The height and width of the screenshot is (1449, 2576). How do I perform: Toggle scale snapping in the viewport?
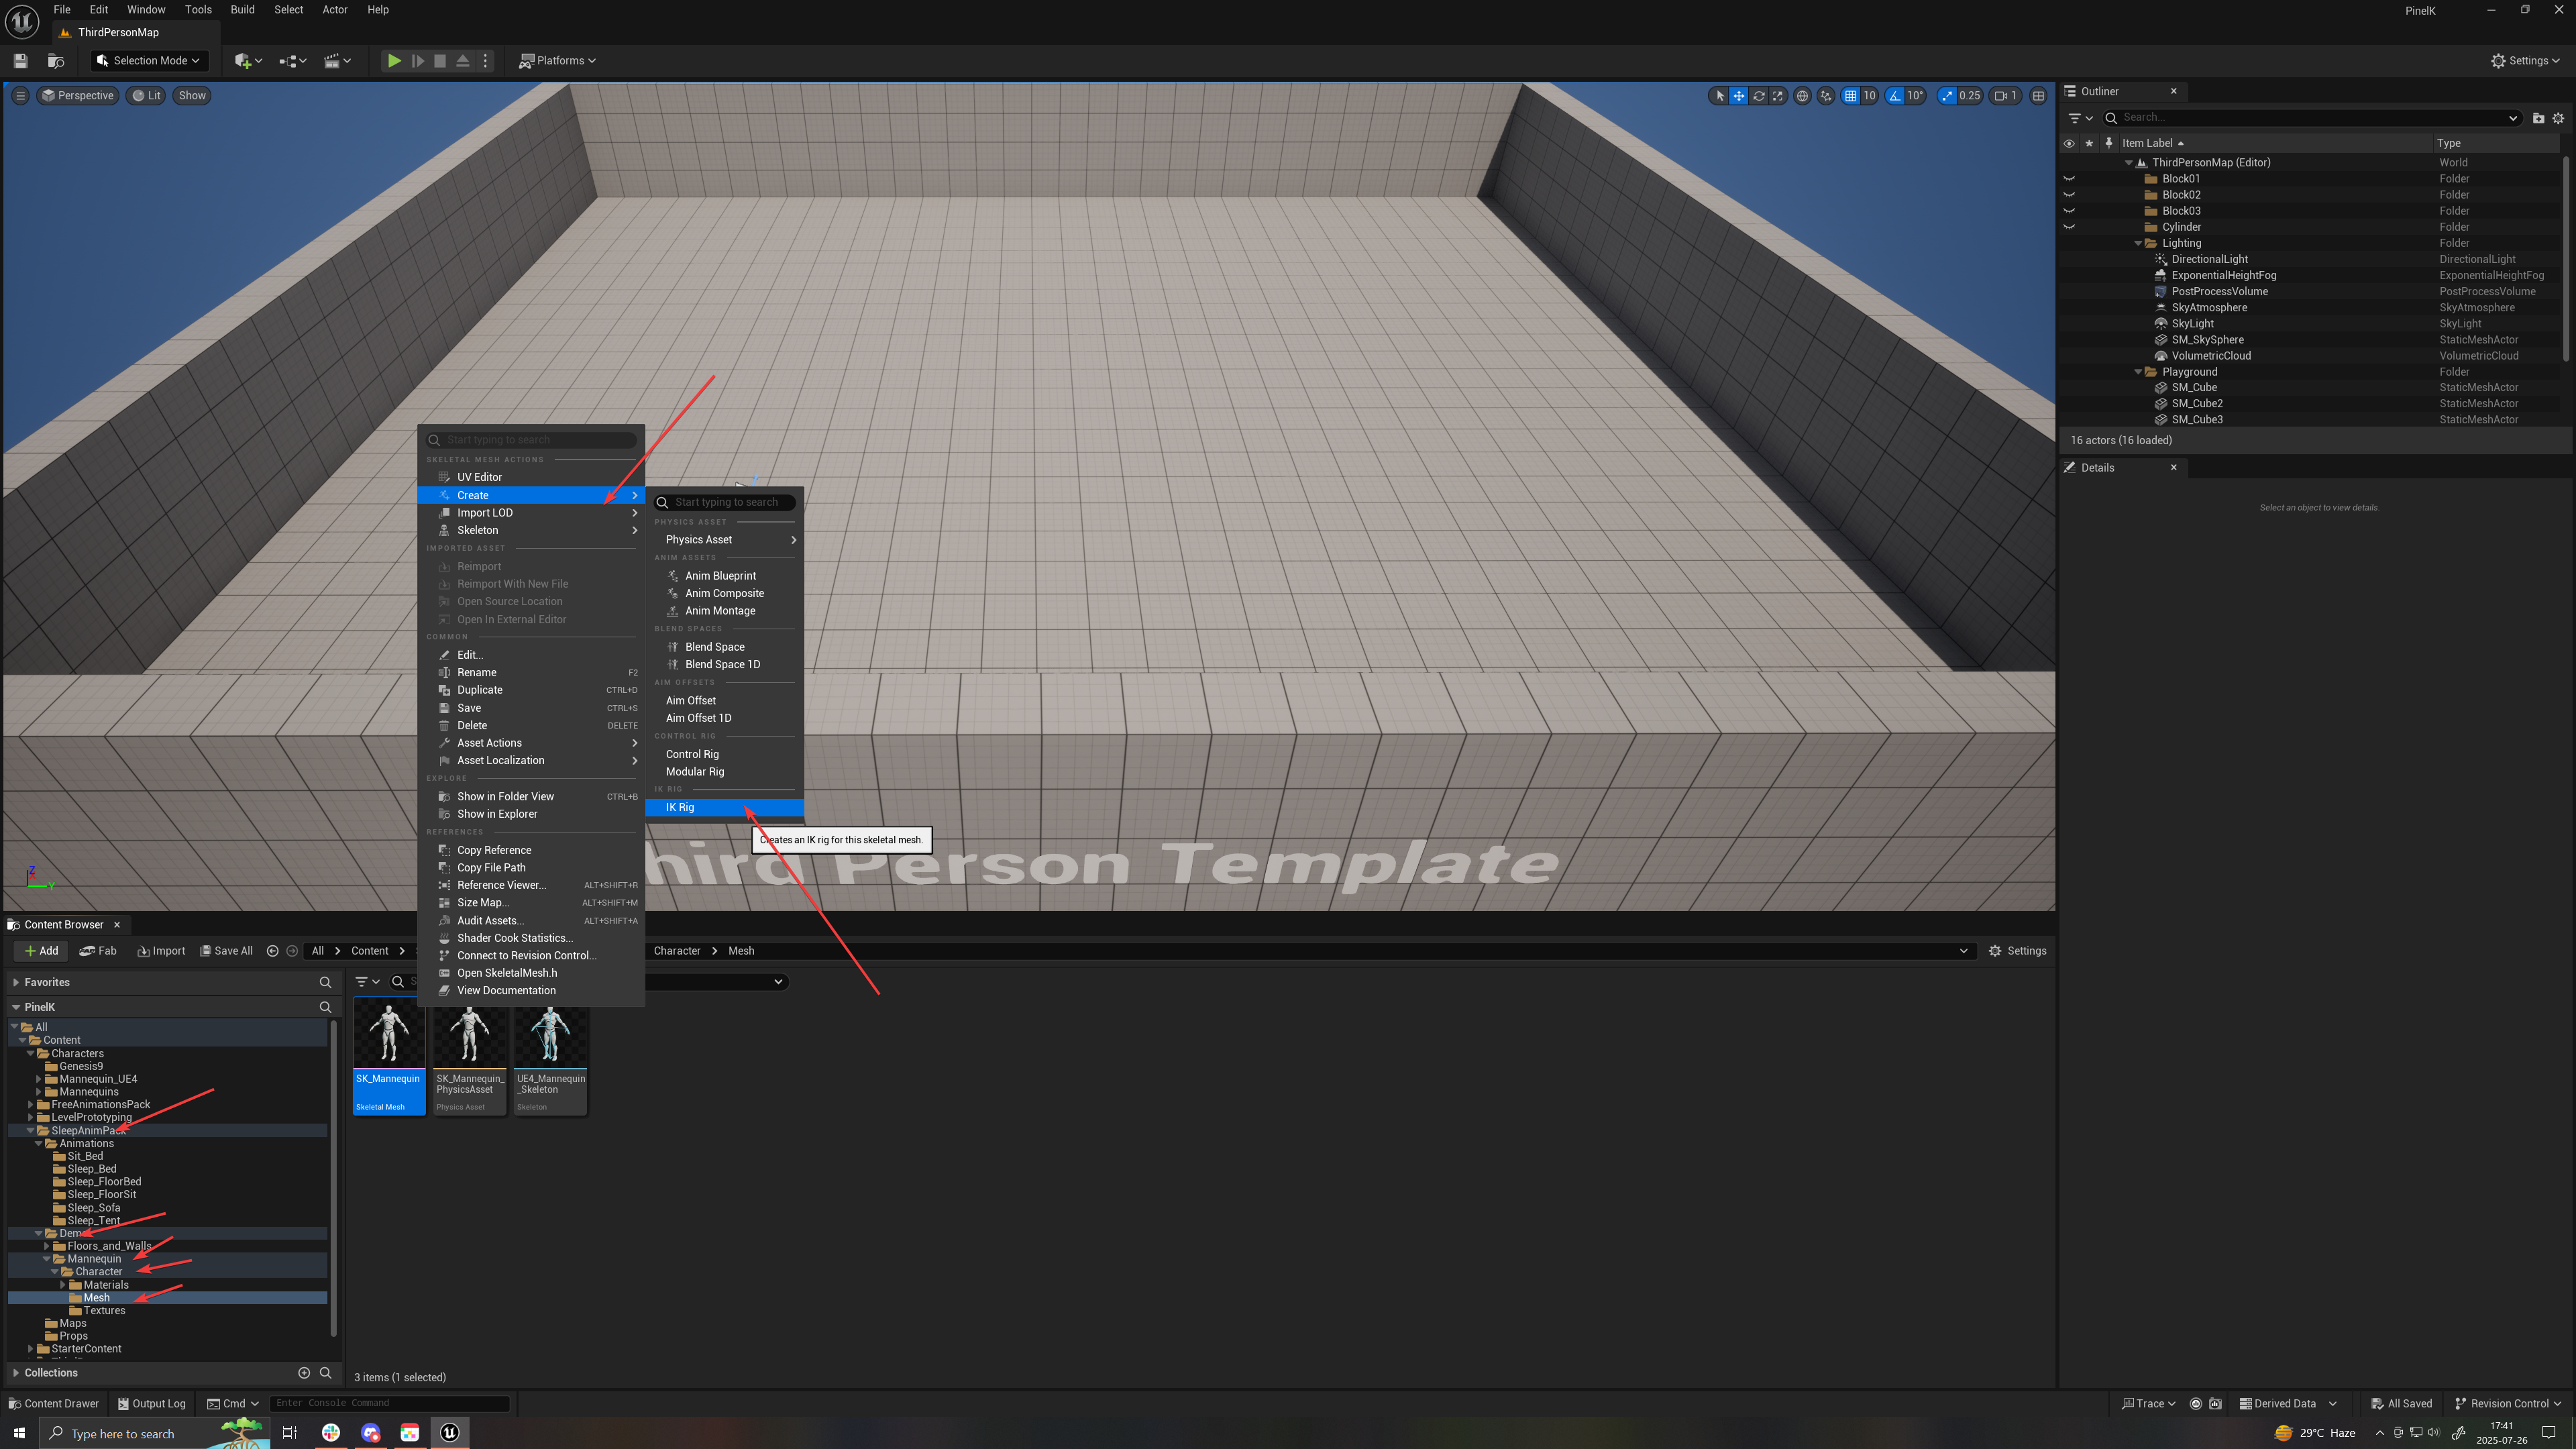(1947, 96)
